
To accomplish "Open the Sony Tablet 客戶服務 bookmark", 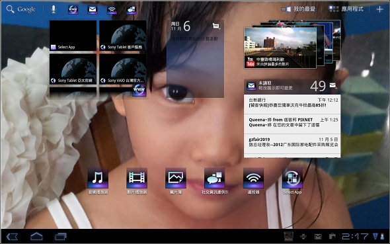I will (123, 36).
